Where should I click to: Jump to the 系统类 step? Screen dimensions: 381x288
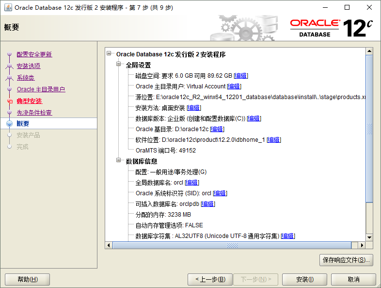[x=26, y=78]
